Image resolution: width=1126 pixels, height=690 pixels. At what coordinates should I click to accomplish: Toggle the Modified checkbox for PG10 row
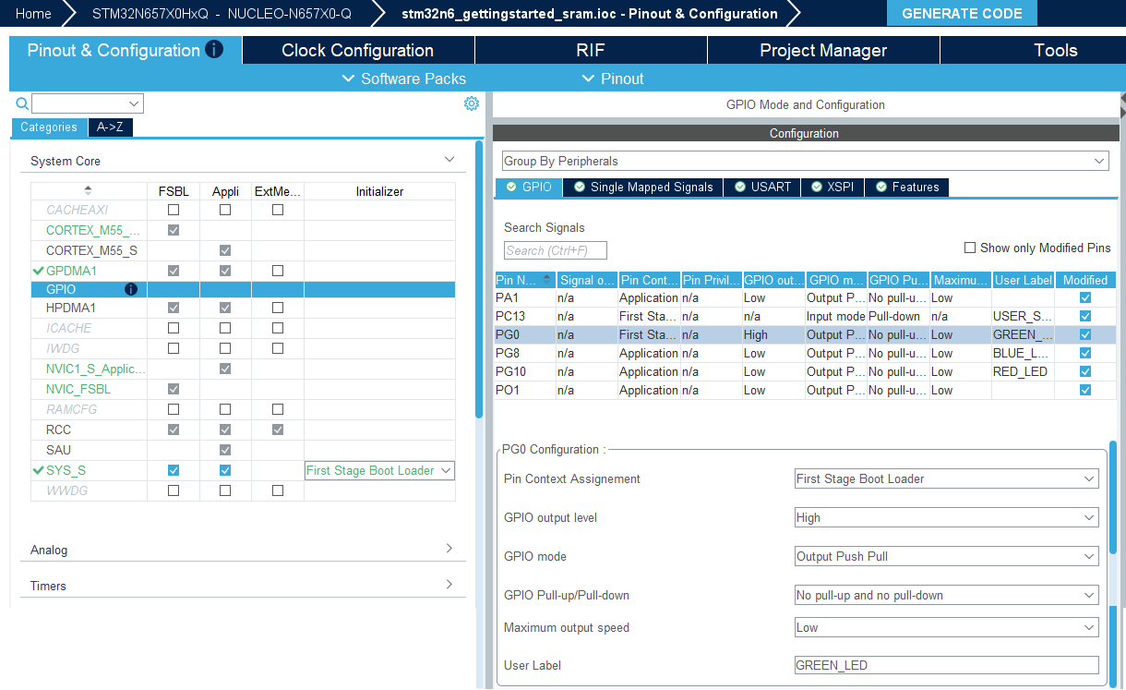tap(1085, 371)
